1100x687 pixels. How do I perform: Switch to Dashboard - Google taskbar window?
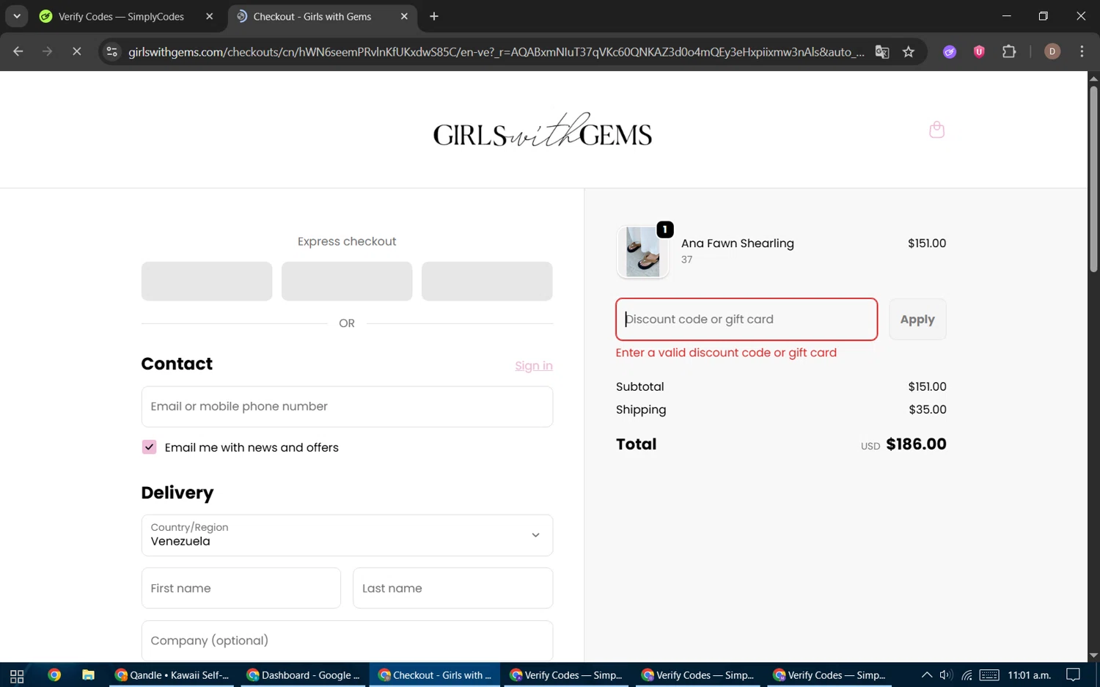304,675
